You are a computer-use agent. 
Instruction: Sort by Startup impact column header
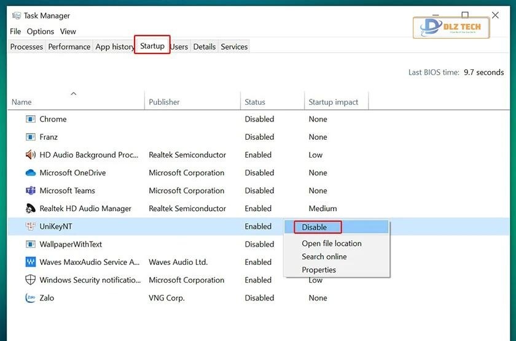334,102
